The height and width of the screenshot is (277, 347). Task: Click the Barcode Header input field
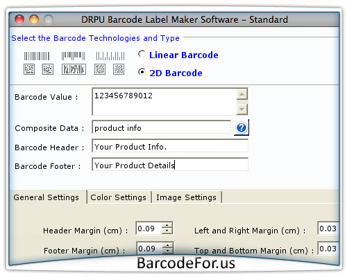(170, 146)
